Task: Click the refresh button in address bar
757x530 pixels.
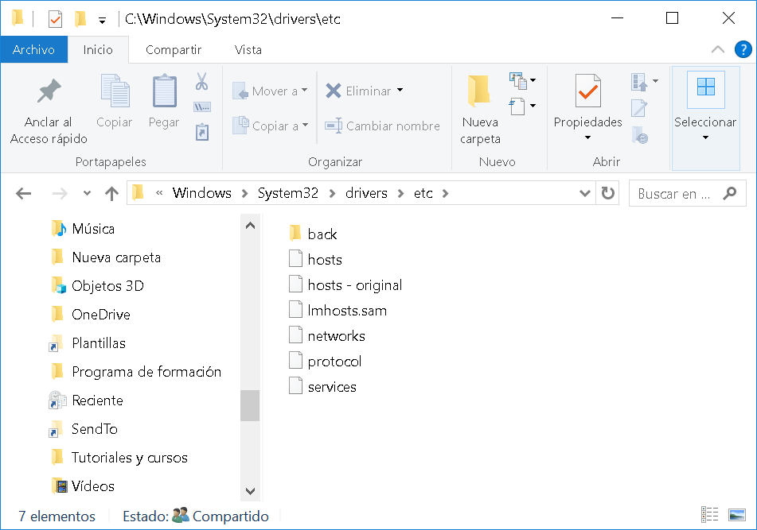Action: [x=608, y=193]
